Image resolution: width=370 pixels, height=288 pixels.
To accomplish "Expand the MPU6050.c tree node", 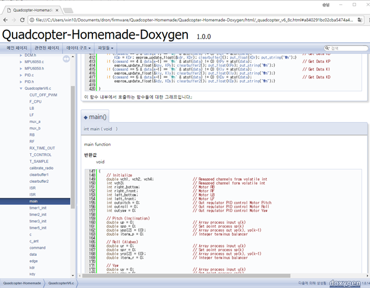I will click(x=21, y=62).
